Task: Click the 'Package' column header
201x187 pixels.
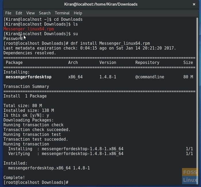Action: [x=14, y=62]
